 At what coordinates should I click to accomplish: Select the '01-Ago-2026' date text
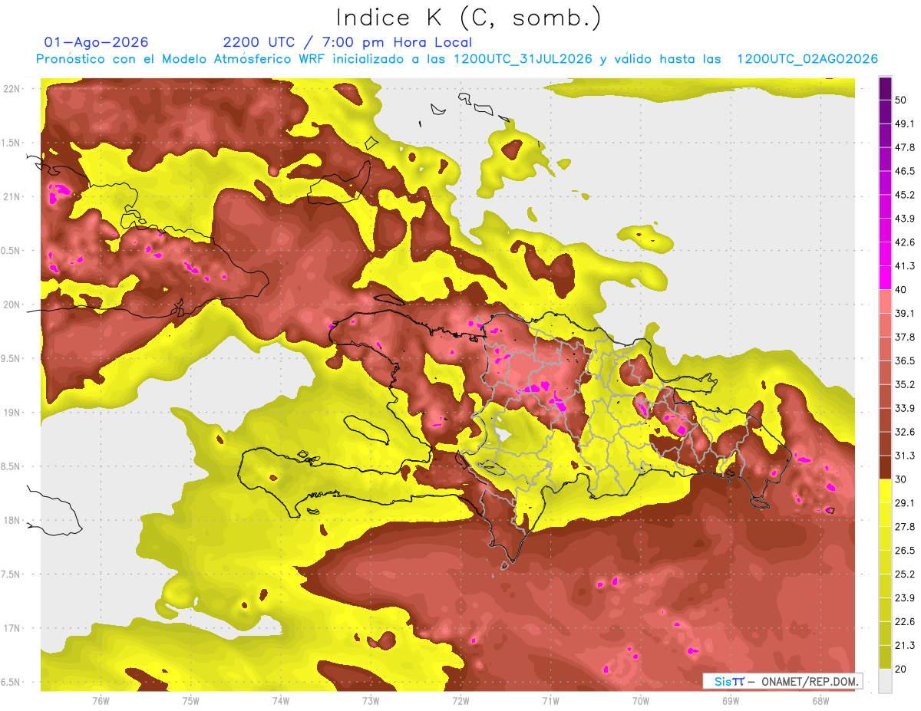(97, 42)
